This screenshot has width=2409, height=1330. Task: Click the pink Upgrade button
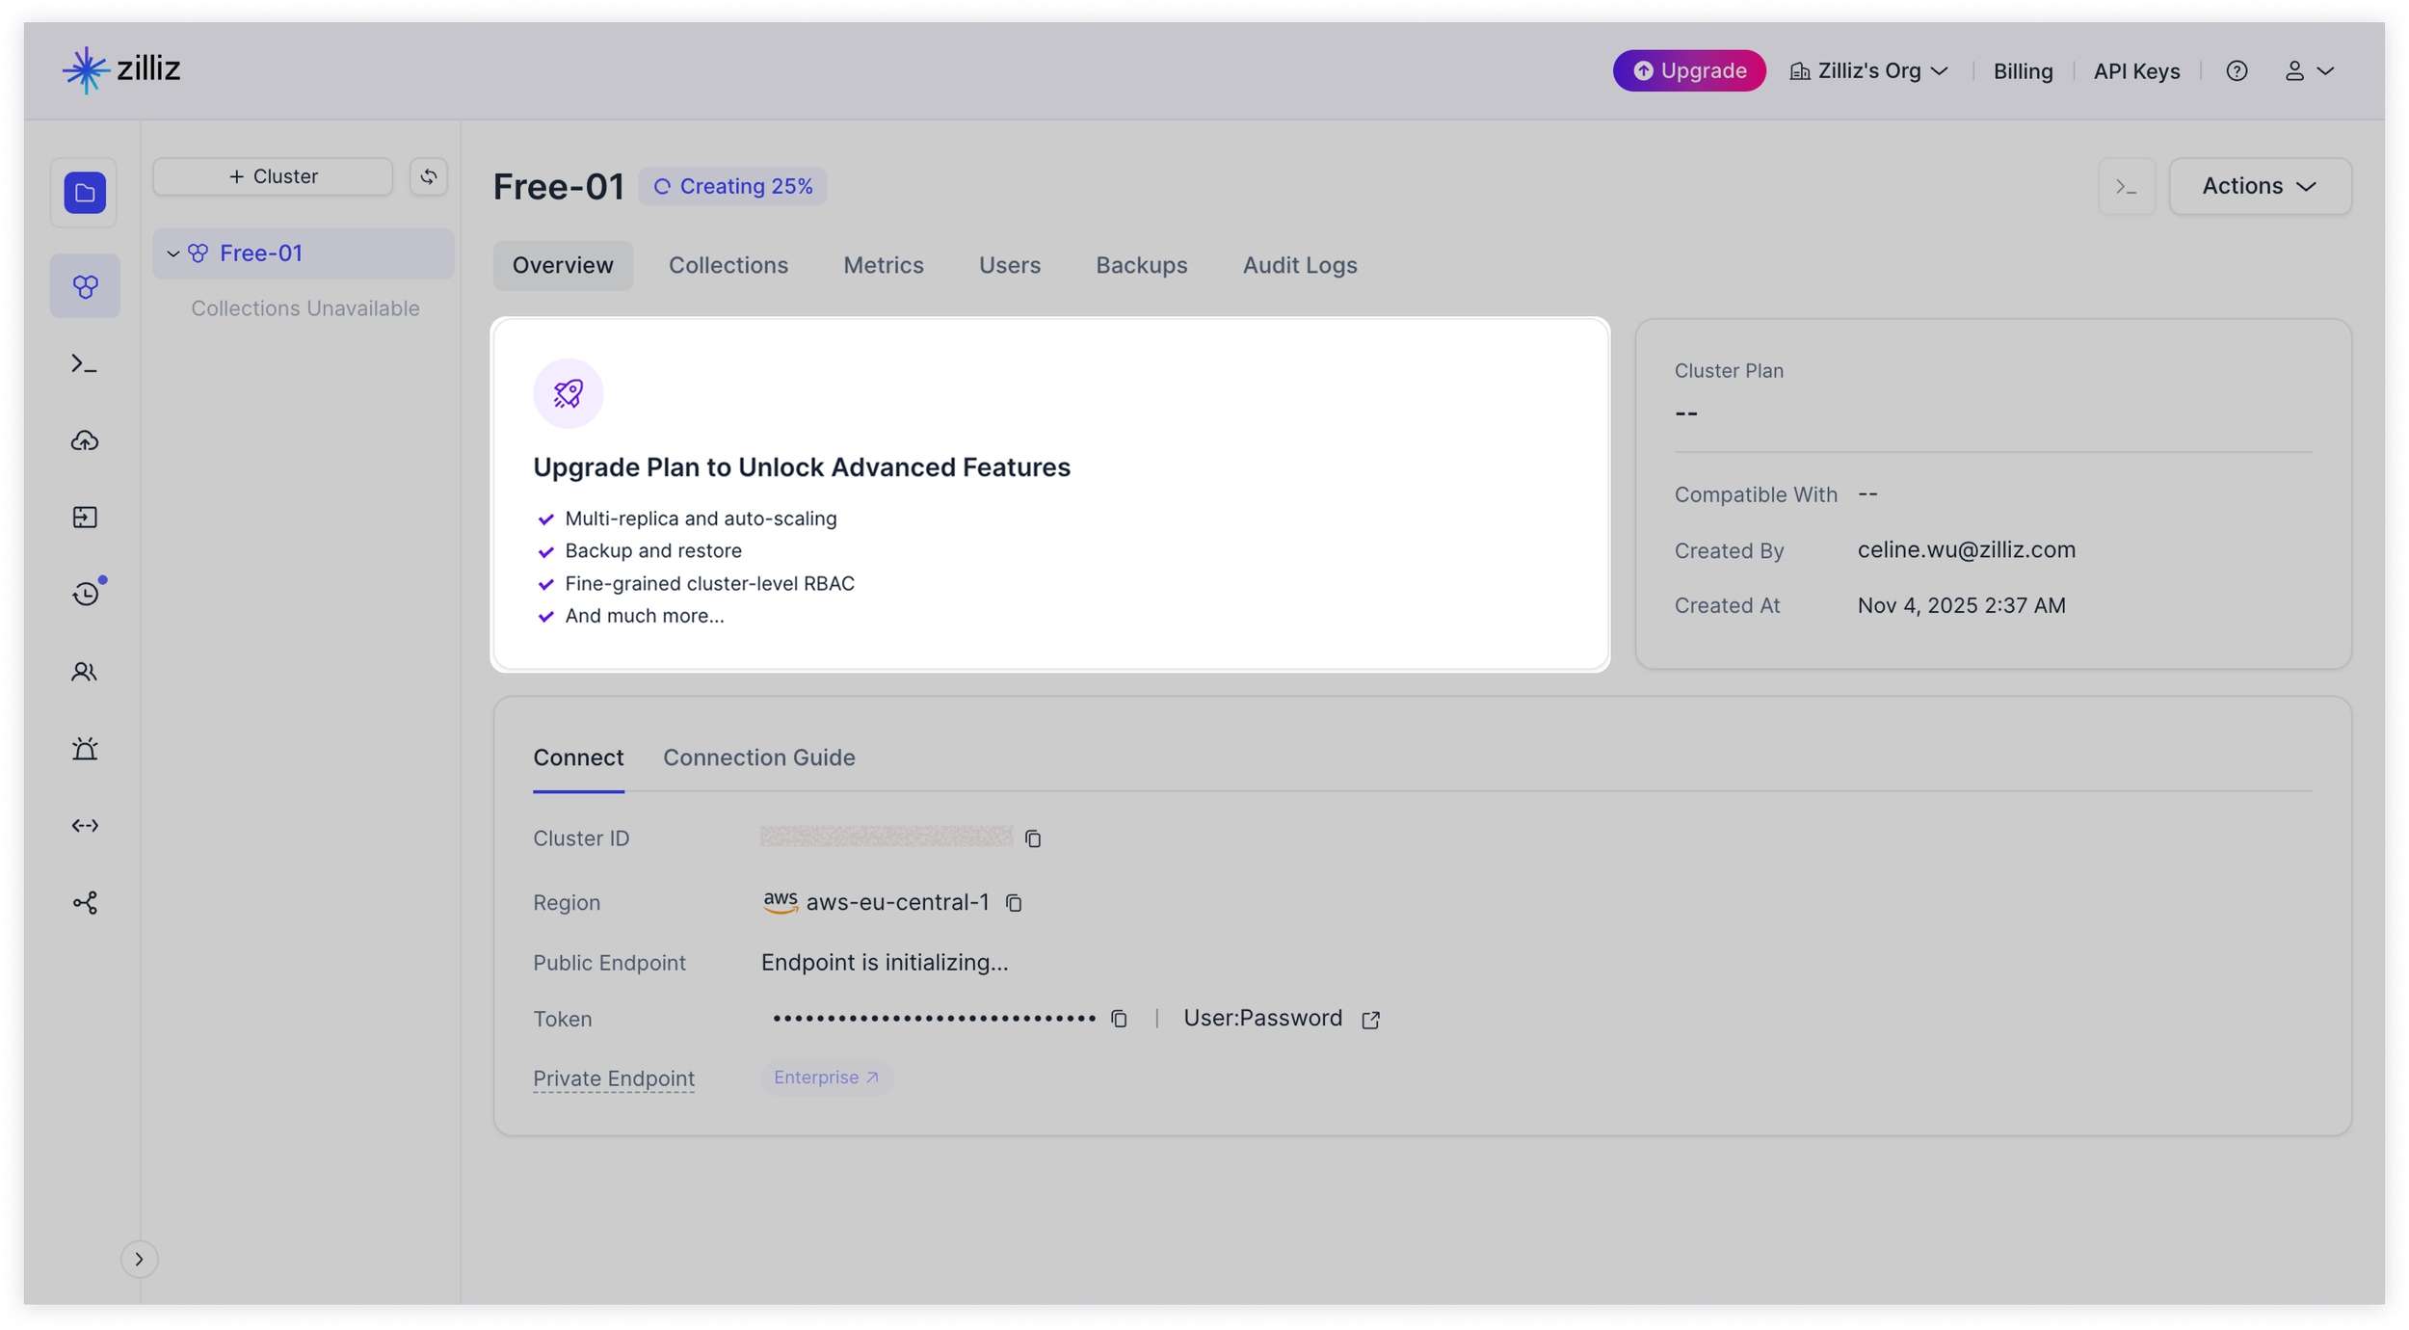tap(1688, 71)
